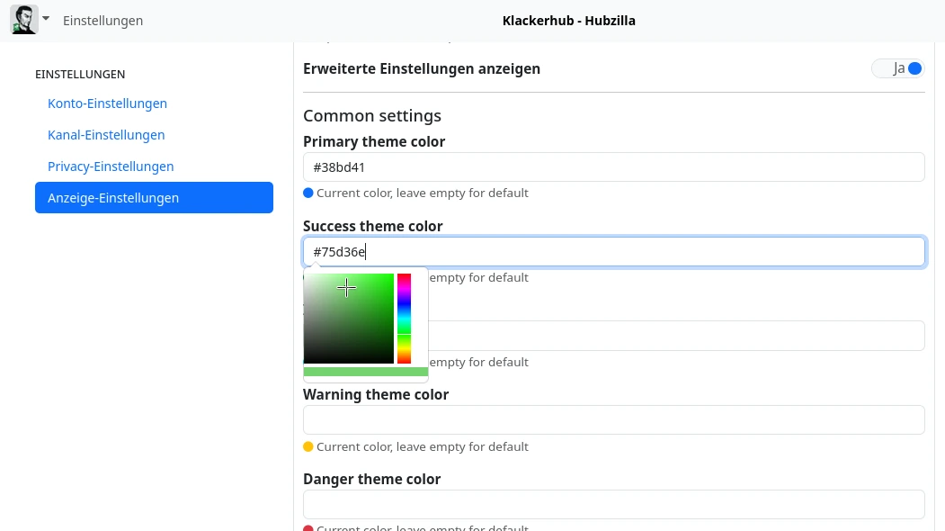The width and height of the screenshot is (945, 531).
Task: Toggle the Erweiterte Einstellungen anzeigen switch
Action: point(897,68)
